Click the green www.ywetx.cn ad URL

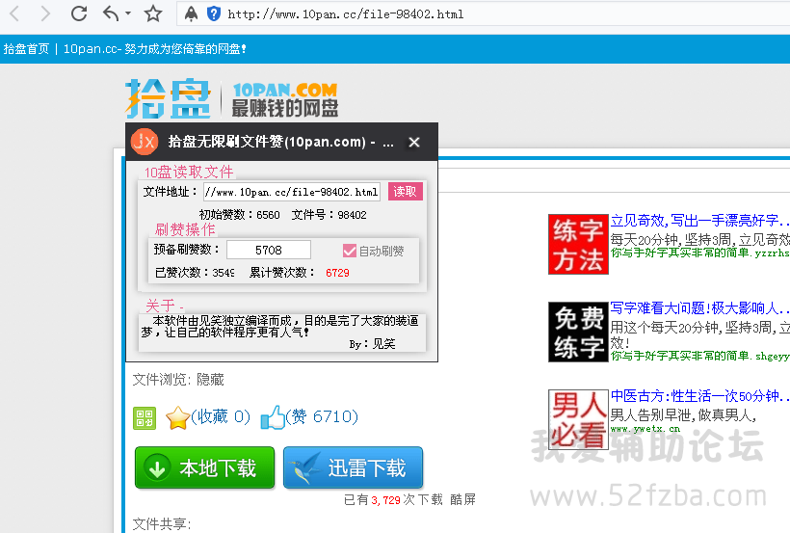coord(645,429)
